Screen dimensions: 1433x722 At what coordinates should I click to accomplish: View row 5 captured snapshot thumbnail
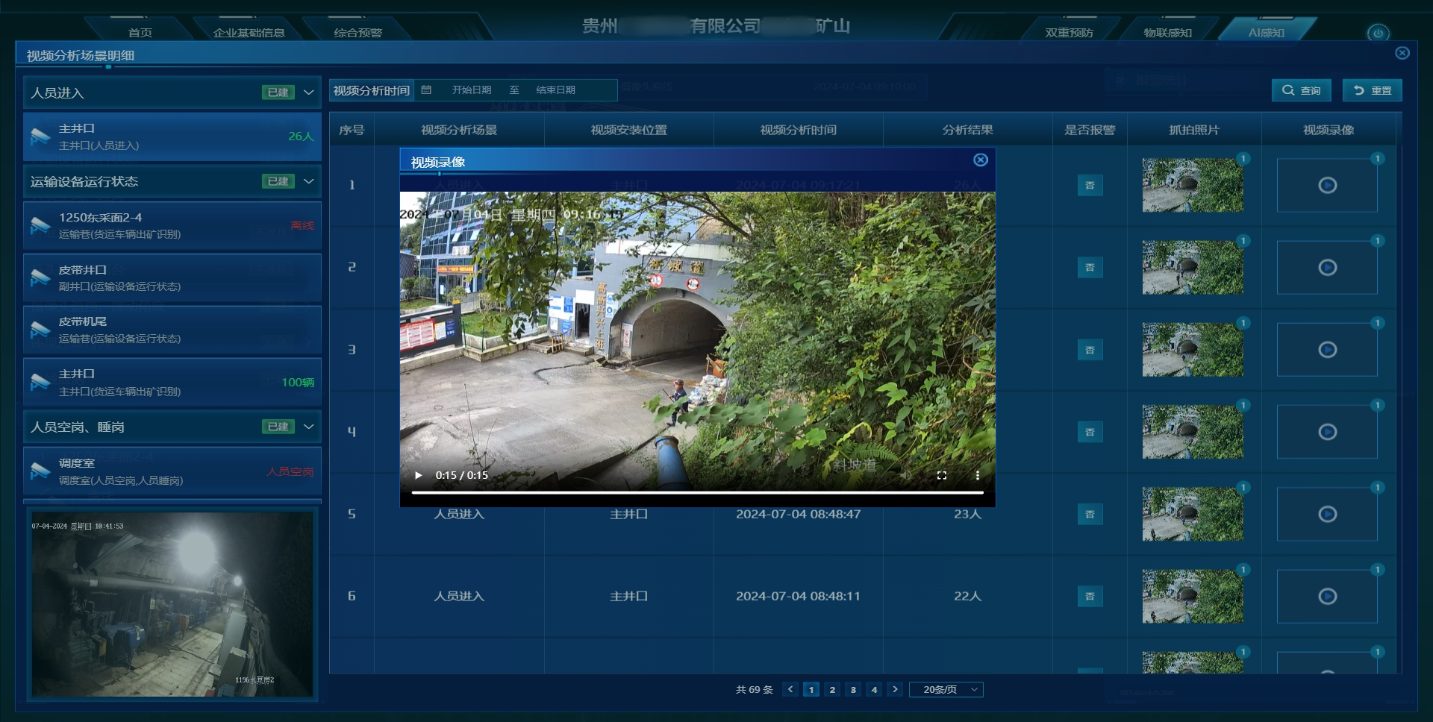click(x=1193, y=514)
